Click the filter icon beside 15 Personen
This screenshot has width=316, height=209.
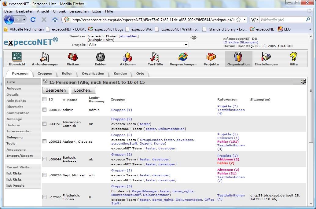point(45,81)
